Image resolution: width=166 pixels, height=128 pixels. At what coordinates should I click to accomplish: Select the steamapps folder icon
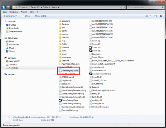(x=60, y=57)
